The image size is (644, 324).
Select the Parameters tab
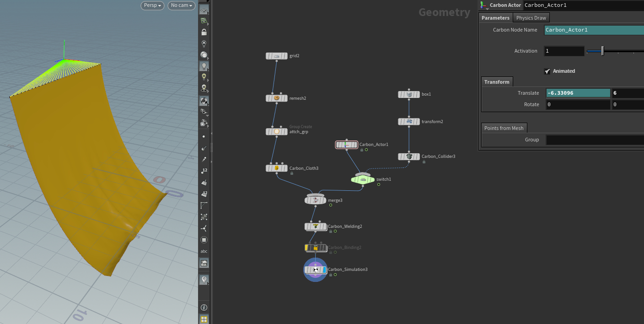(x=495, y=18)
